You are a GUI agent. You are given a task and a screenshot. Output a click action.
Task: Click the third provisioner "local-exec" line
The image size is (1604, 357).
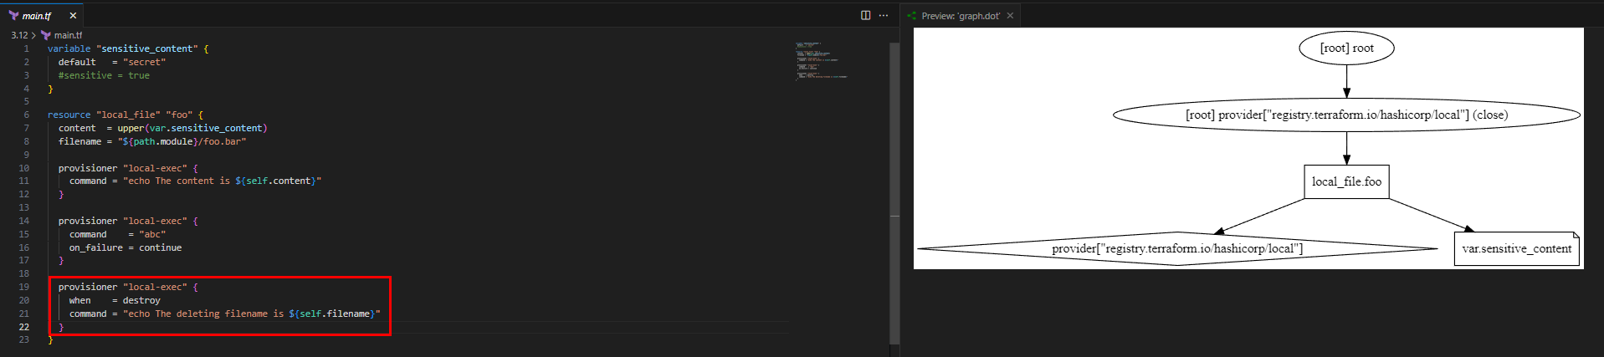click(128, 287)
